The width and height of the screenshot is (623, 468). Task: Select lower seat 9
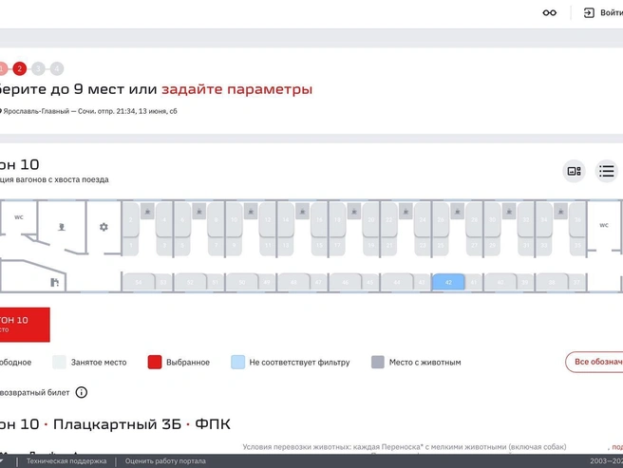pyautogui.click(x=234, y=246)
